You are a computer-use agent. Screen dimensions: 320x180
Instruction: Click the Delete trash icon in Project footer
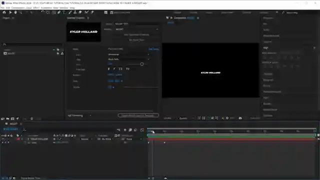click(x=31, y=118)
